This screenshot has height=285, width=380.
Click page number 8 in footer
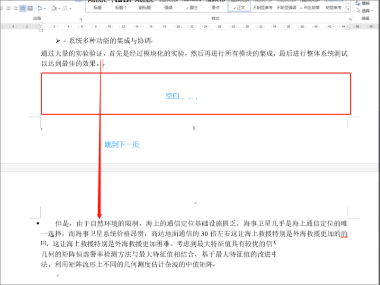[194, 128]
